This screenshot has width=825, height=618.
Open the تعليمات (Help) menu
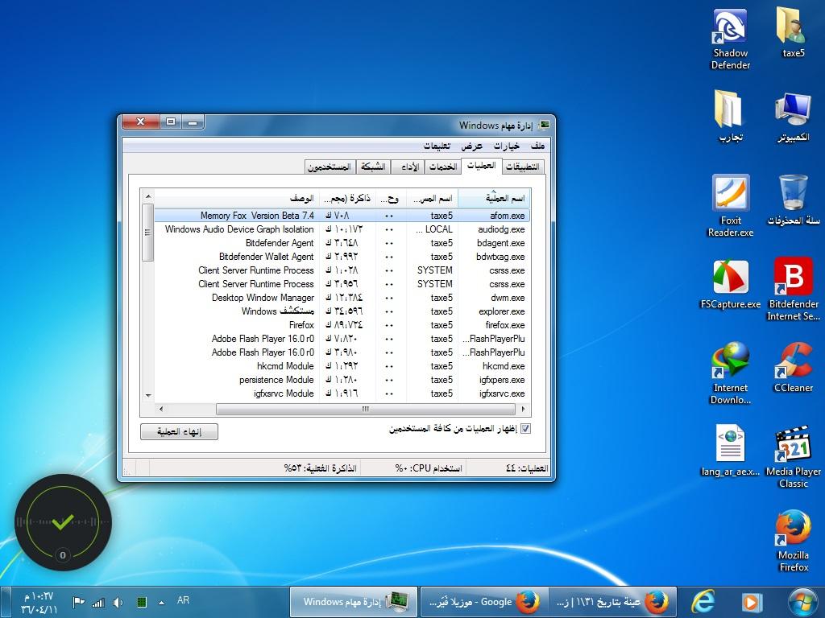tap(437, 146)
